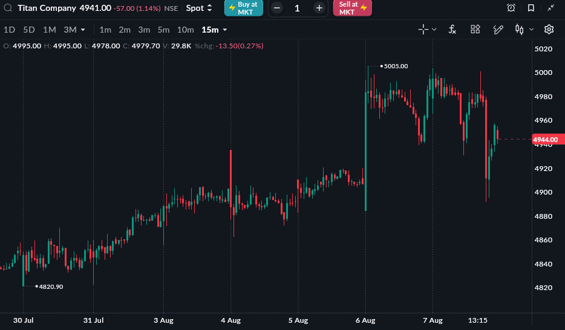Viewport: 565px width, 330px height.
Task: Expand the crosshair cursor options chevron
Action: [434, 30]
